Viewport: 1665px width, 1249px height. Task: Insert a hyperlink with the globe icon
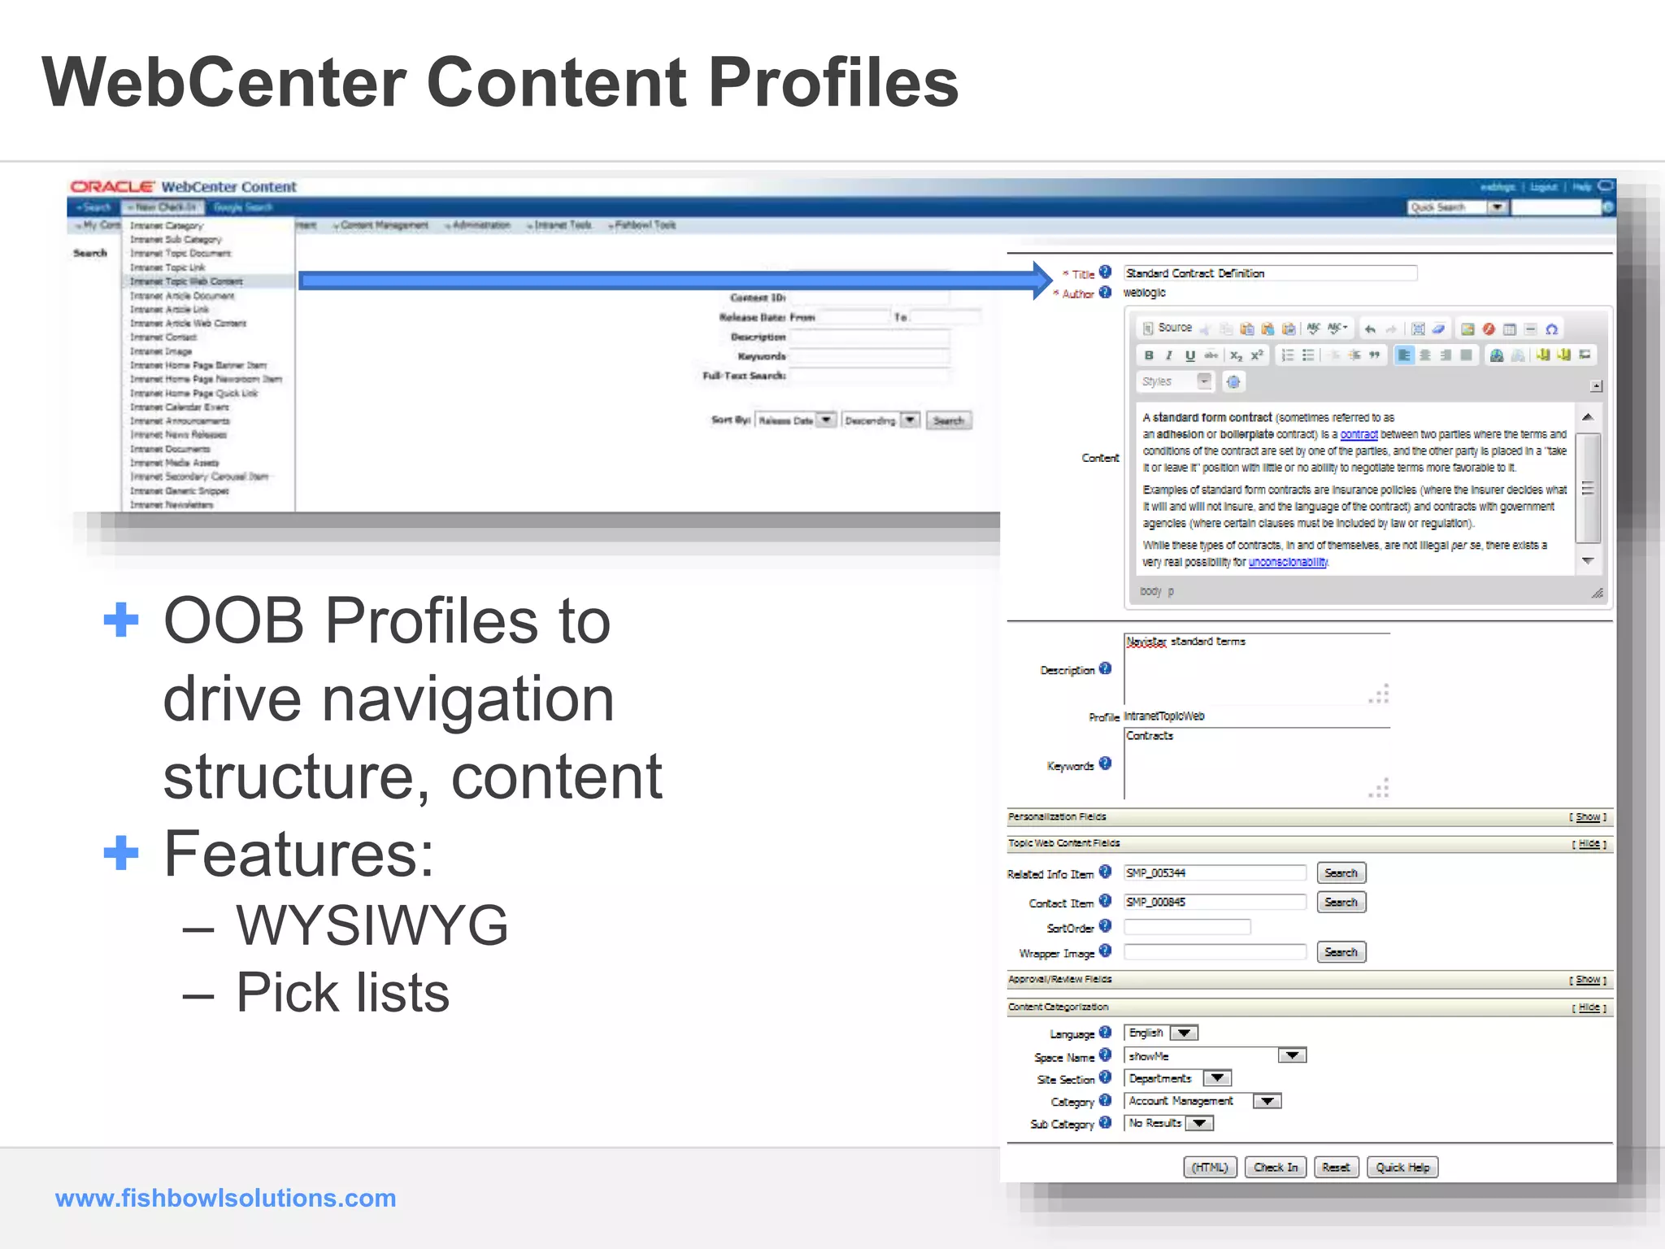click(x=1496, y=355)
